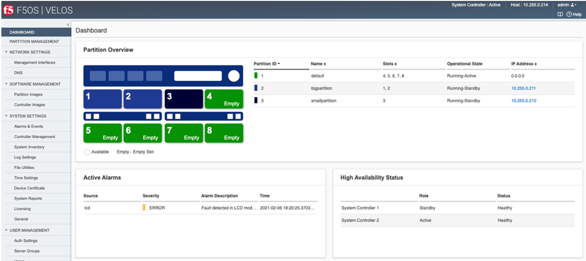Select Dashboard in the sidebar
Viewport: 586px width, 261px height.
(36, 32)
